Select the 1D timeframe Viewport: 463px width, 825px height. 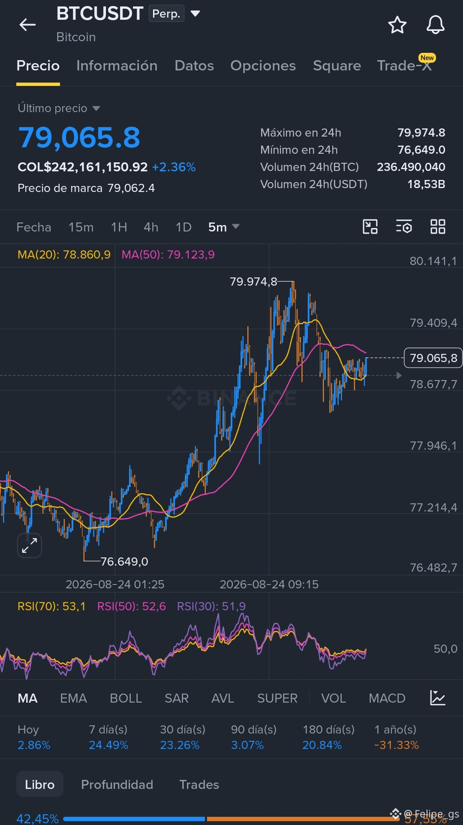183,227
